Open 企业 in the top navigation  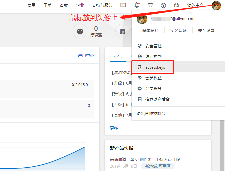[x=80, y=5]
